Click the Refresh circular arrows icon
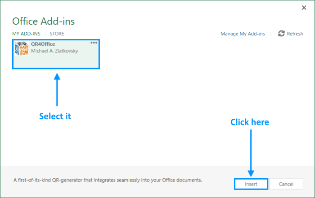The width and height of the screenshot is (315, 198). pos(281,34)
